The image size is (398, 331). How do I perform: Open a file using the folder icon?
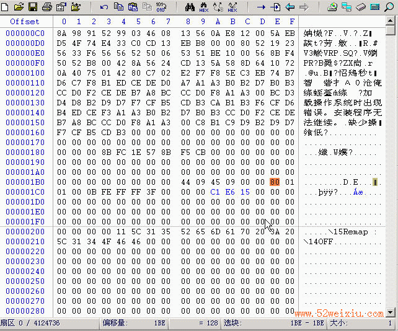tap(19, 7)
